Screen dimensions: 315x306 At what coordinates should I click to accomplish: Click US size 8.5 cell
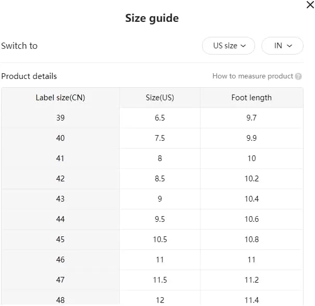(x=160, y=179)
